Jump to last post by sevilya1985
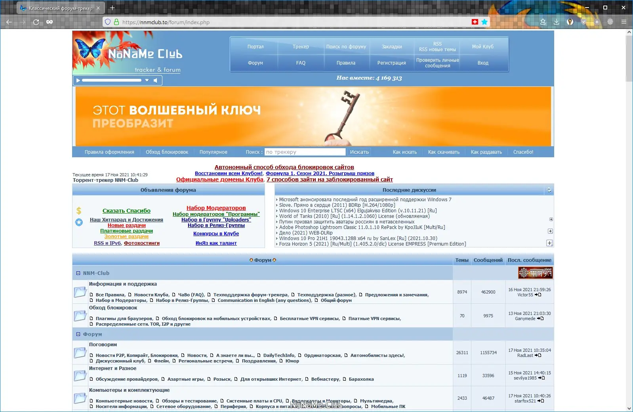 tap(542, 378)
